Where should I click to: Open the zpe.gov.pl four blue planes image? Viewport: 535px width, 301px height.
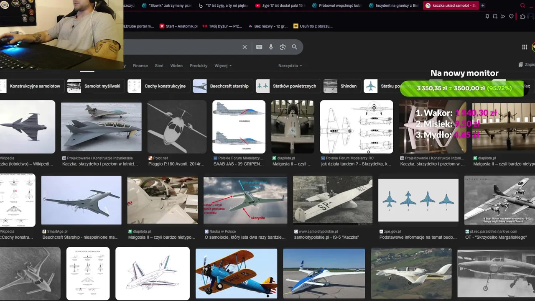point(418,200)
